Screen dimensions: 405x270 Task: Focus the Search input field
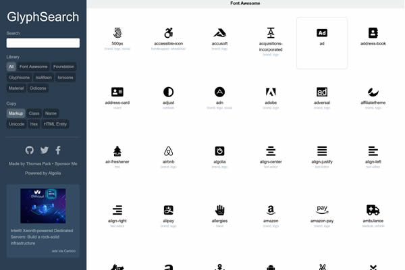[43, 43]
